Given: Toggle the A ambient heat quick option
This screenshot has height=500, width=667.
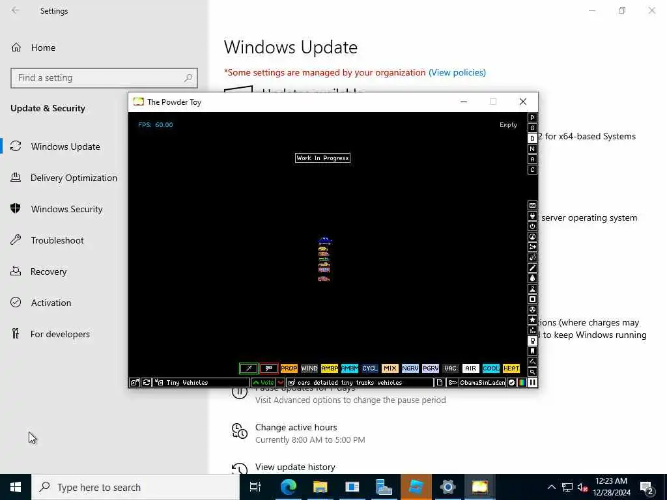Looking at the screenshot, I should (532, 160).
